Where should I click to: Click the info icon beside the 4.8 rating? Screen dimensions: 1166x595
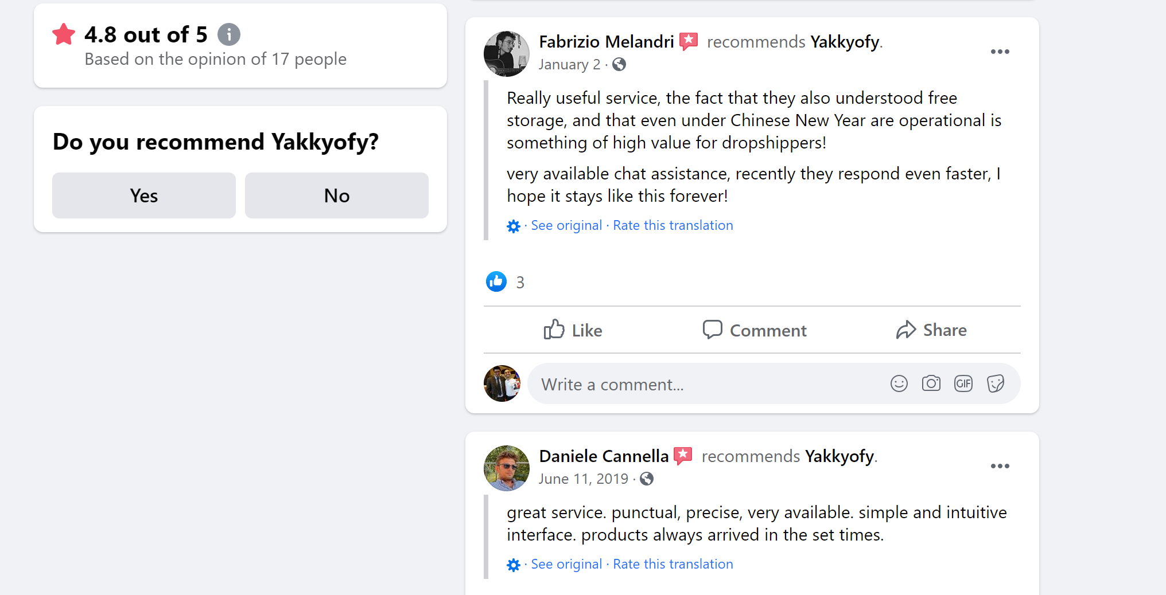pos(229,34)
